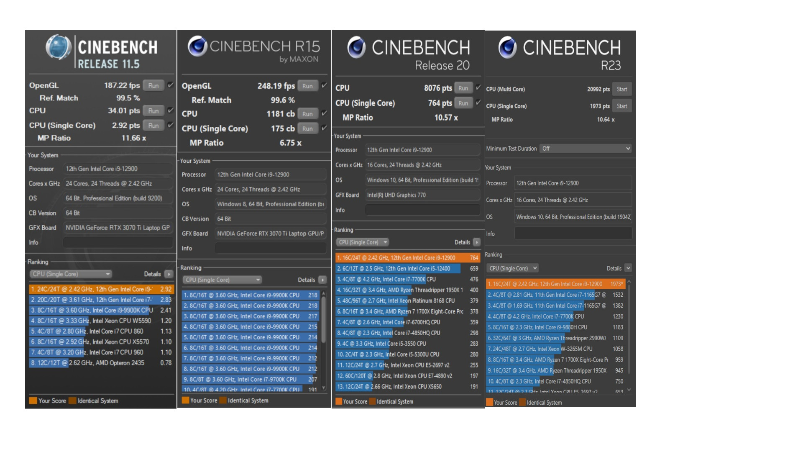Click the Cinebench R23 sphere logo
The width and height of the screenshot is (803, 452).
(507, 47)
